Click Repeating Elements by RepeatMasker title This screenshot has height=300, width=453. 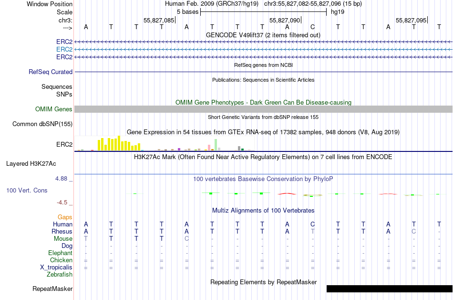(263, 282)
